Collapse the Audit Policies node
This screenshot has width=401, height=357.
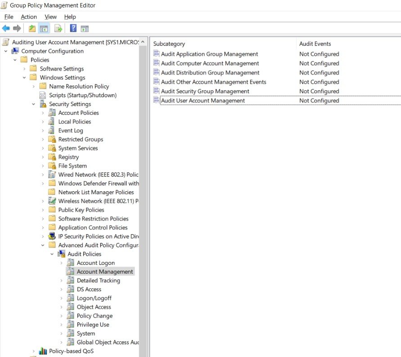52,254
